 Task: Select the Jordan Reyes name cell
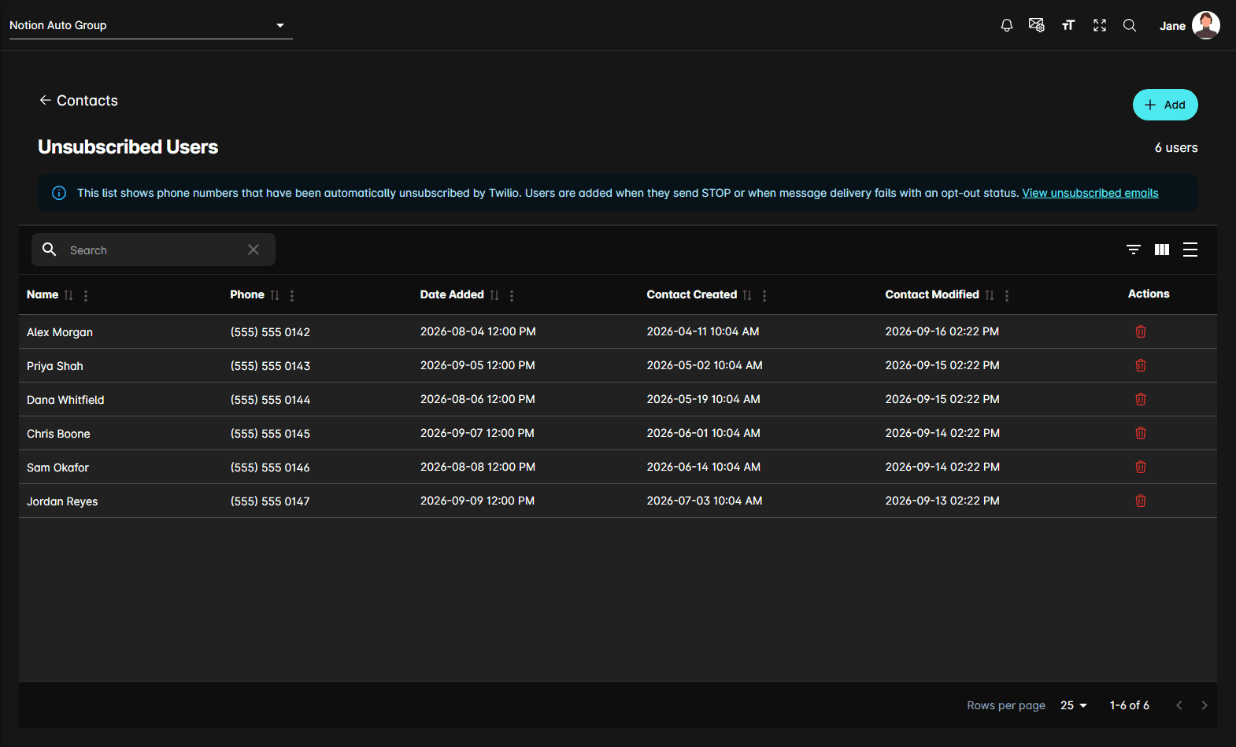(x=62, y=501)
